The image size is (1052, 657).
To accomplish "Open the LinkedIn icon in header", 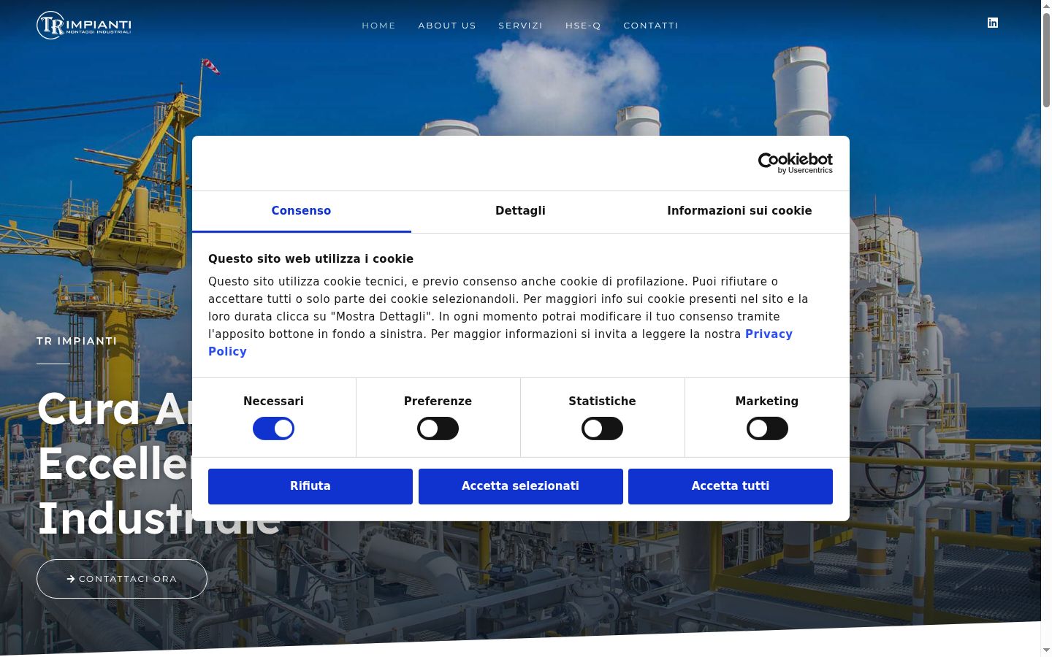I will click(992, 23).
